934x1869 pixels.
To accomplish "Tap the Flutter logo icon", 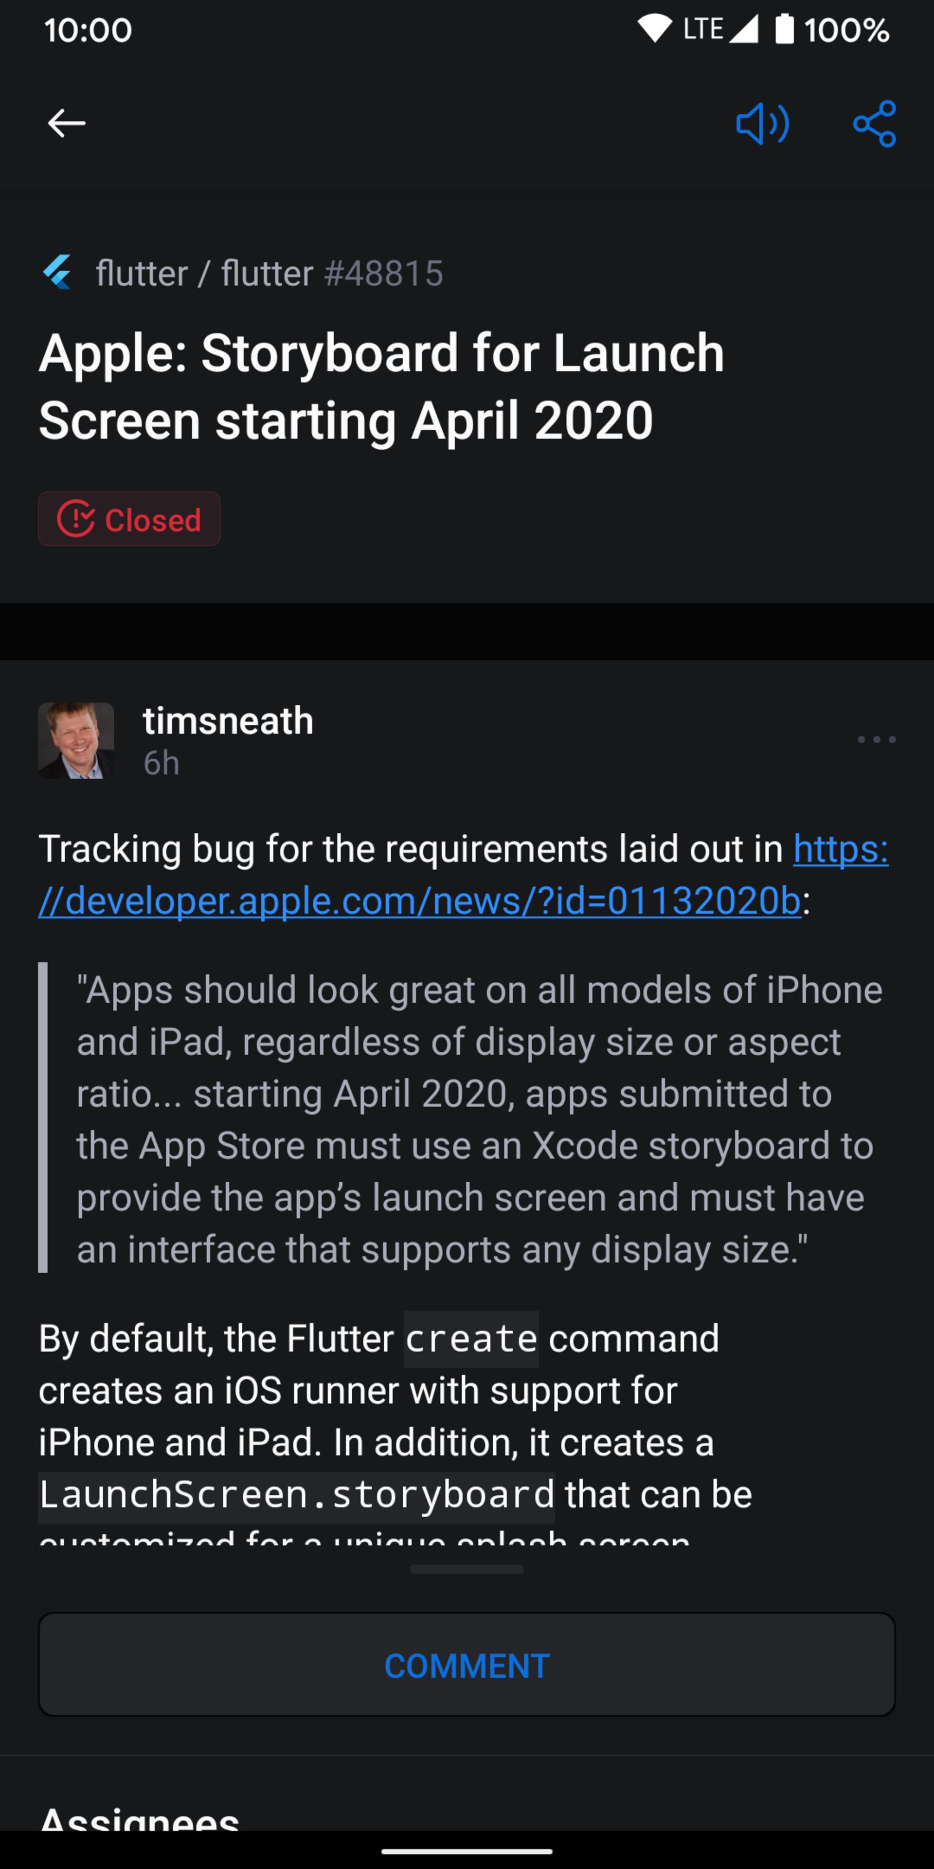I will click(x=56, y=273).
